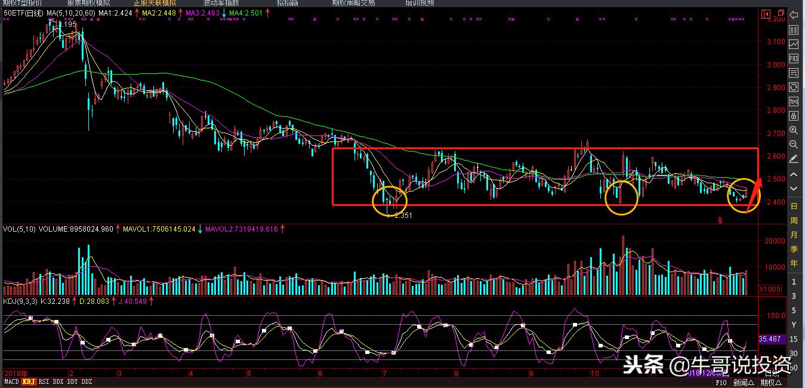Open the line chart trend icon
The height and width of the screenshot is (388, 805).
[794, 44]
